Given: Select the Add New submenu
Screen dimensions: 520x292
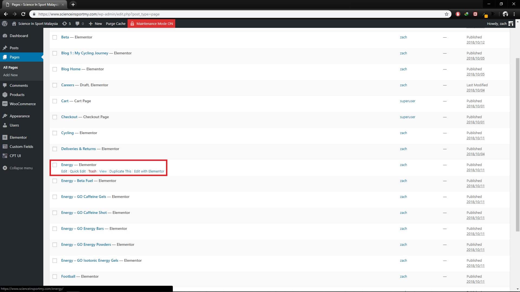Looking at the screenshot, I should click(x=11, y=75).
